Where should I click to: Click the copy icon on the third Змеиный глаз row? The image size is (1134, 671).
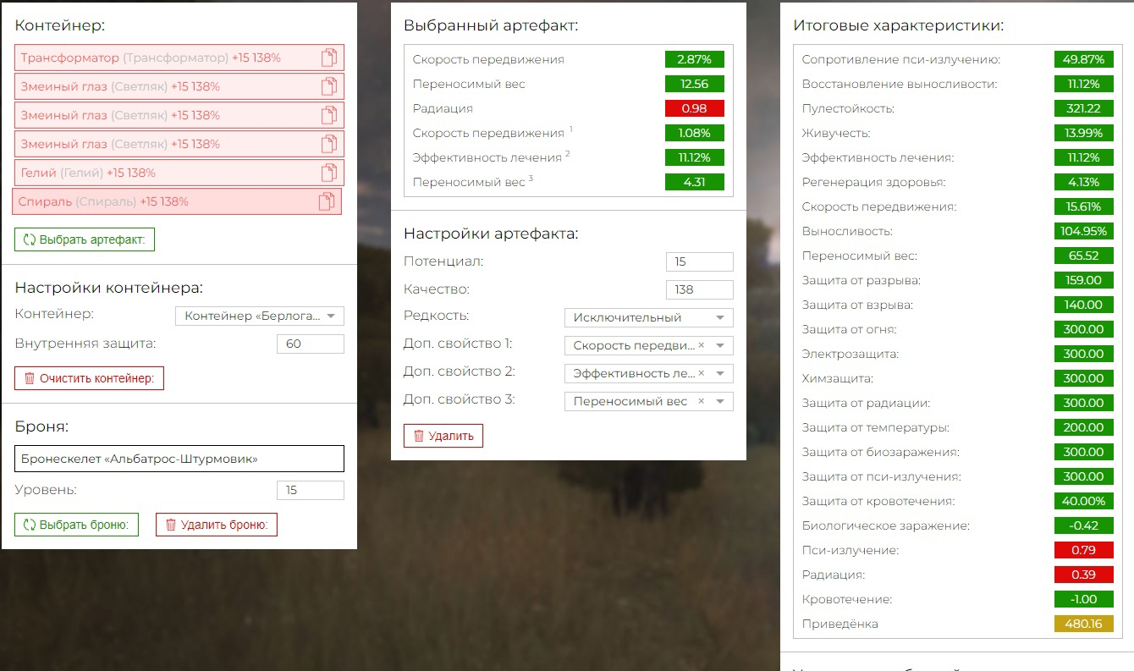329,144
